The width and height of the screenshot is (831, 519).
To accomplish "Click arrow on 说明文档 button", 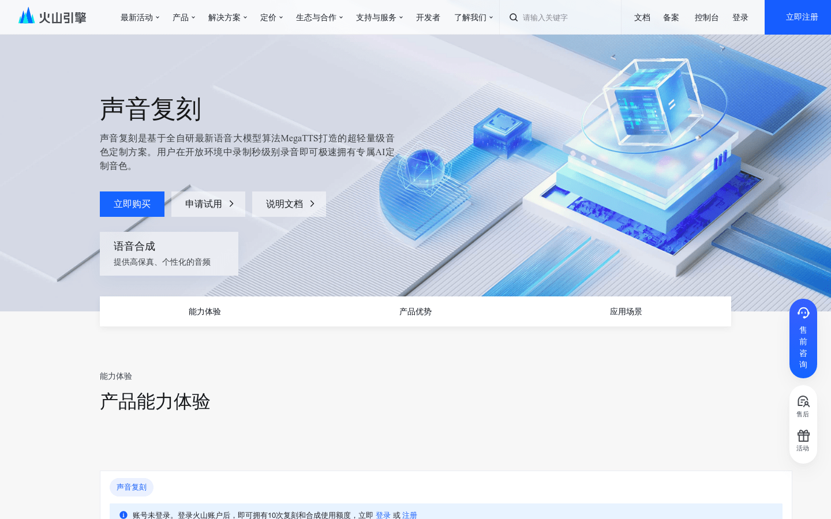I will 312,204.
